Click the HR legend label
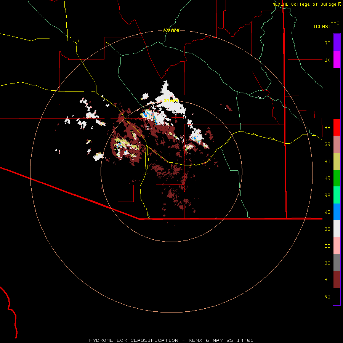 pyautogui.click(x=327, y=178)
